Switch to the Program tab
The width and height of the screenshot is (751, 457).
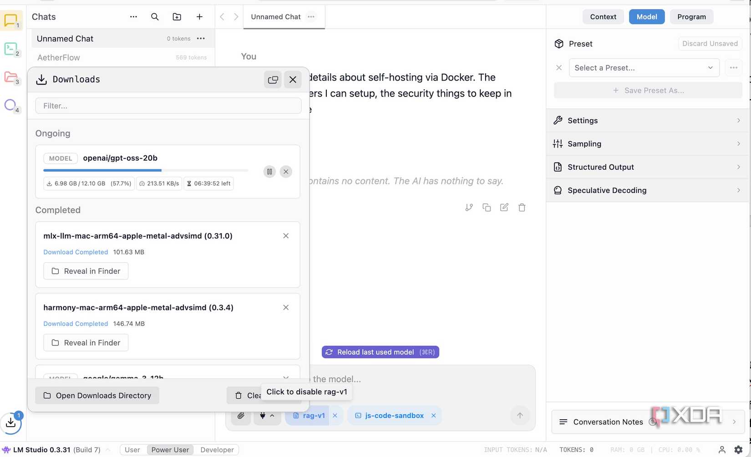tap(691, 17)
